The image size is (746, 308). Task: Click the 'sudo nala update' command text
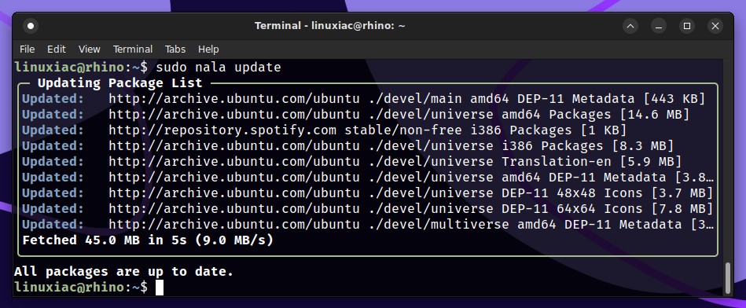pyautogui.click(x=219, y=68)
